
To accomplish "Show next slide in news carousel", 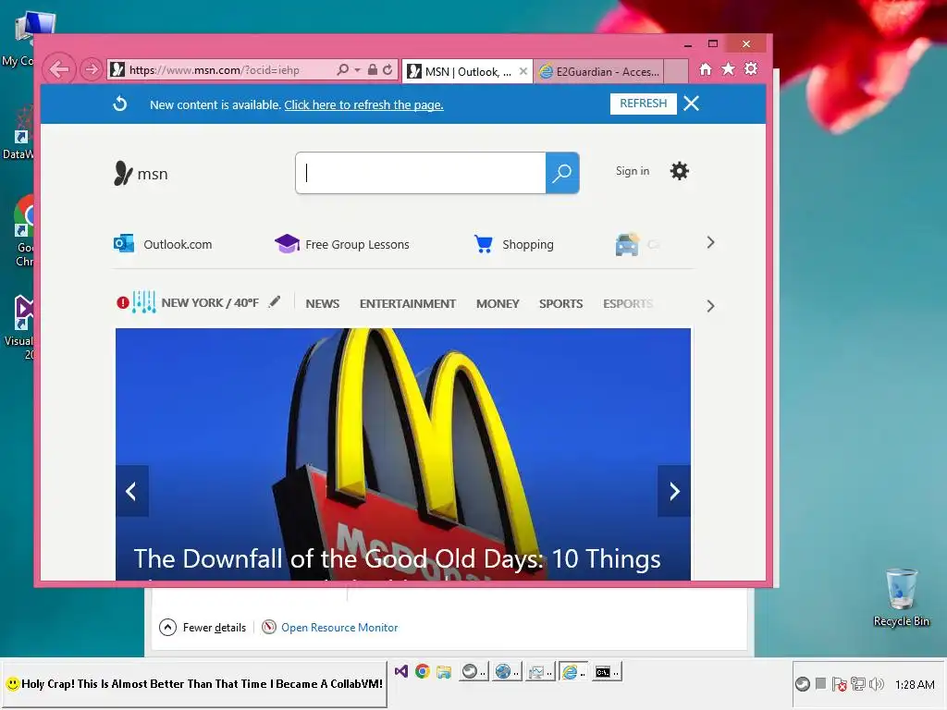I will (x=674, y=491).
